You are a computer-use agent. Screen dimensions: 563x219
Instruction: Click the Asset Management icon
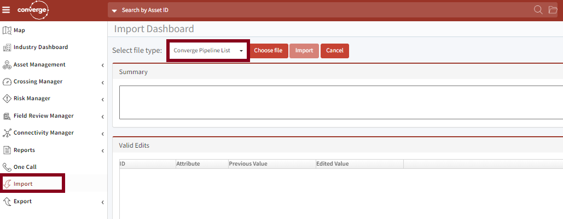[x=7, y=65]
